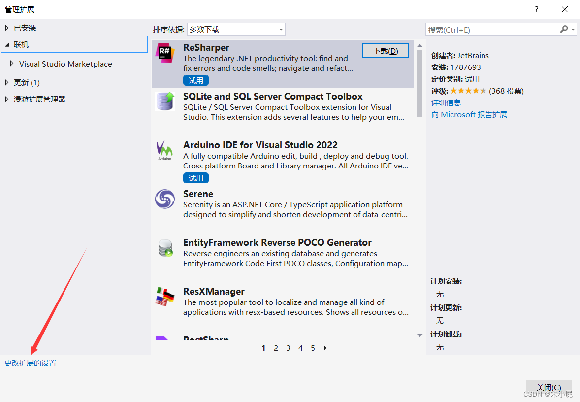Image resolution: width=580 pixels, height=402 pixels.
Task: Click the star rating in details pane
Action: click(468, 91)
